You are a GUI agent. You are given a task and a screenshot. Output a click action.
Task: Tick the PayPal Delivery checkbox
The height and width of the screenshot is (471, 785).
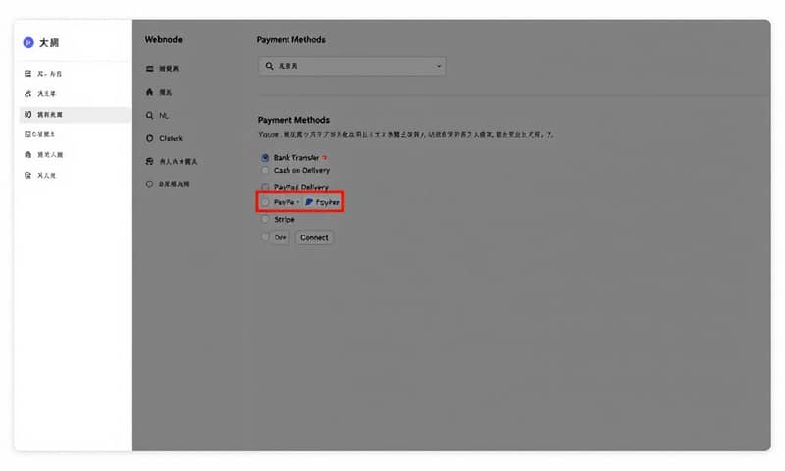pyautogui.click(x=265, y=187)
